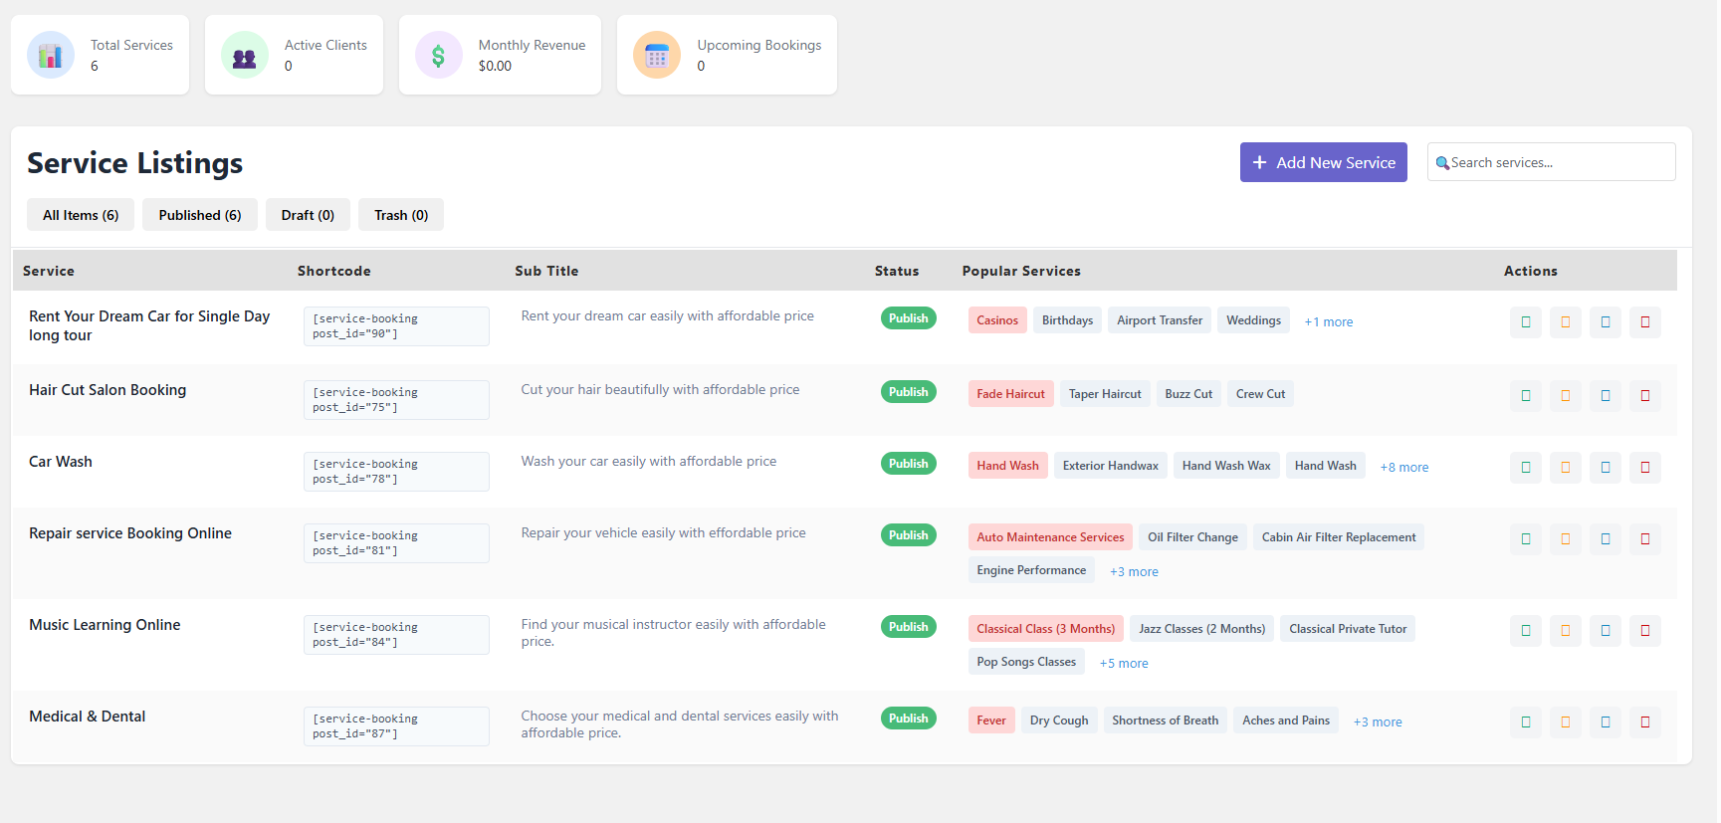Click the red action icon for Rent Your Dream Car

(1644, 321)
